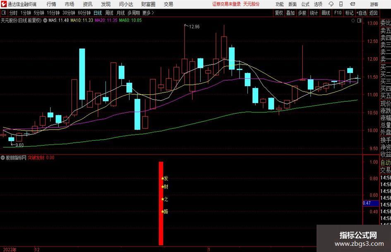Open the 问小达 menu

tap(126, 4)
